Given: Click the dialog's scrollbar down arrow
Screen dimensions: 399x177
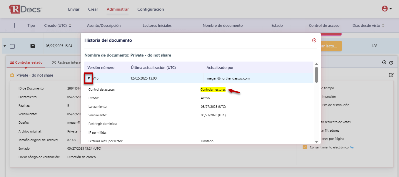Looking at the screenshot, I should pos(316,142).
